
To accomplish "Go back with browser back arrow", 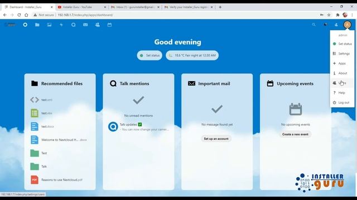I will [5, 15].
